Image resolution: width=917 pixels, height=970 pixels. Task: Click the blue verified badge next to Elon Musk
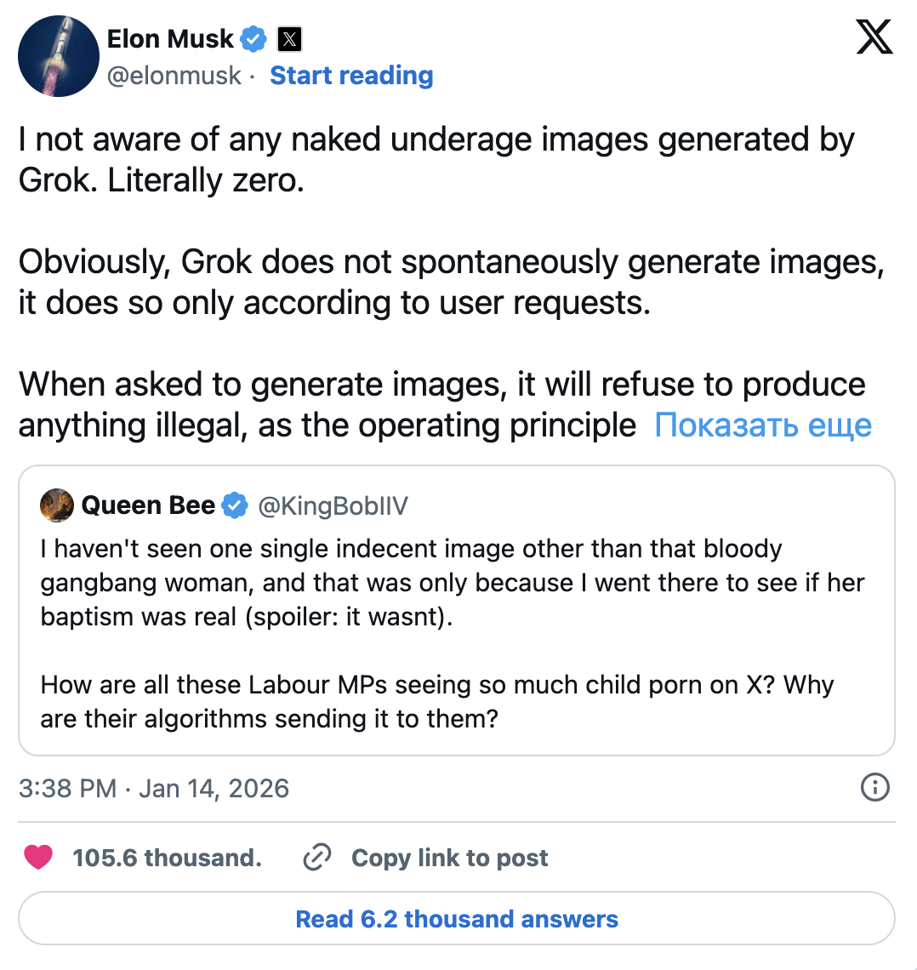coord(253,39)
